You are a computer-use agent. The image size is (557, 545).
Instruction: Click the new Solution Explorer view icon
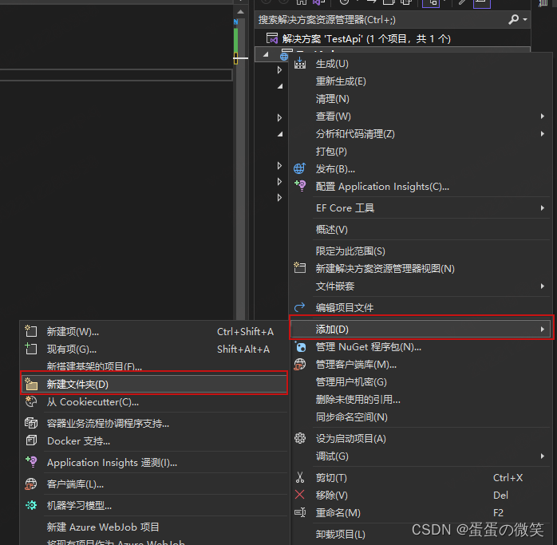[299, 267]
